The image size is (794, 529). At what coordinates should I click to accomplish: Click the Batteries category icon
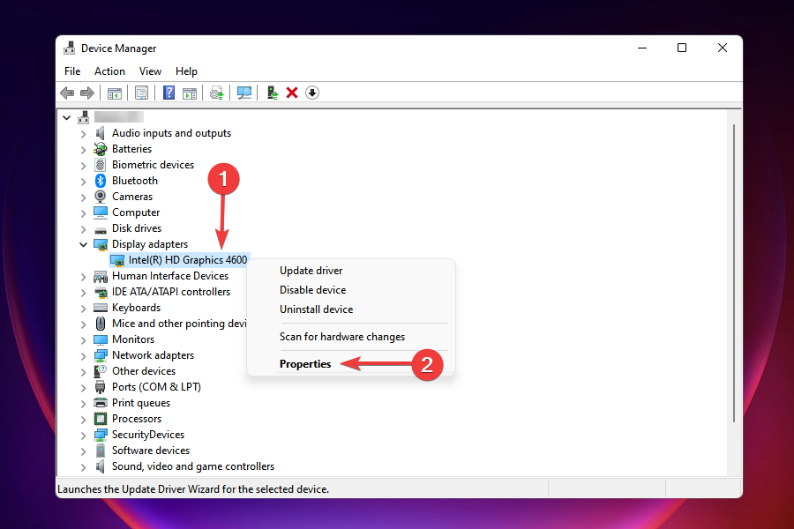101,149
